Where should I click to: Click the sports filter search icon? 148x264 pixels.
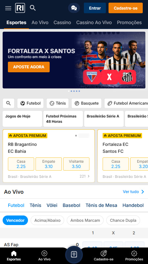coord(9,103)
